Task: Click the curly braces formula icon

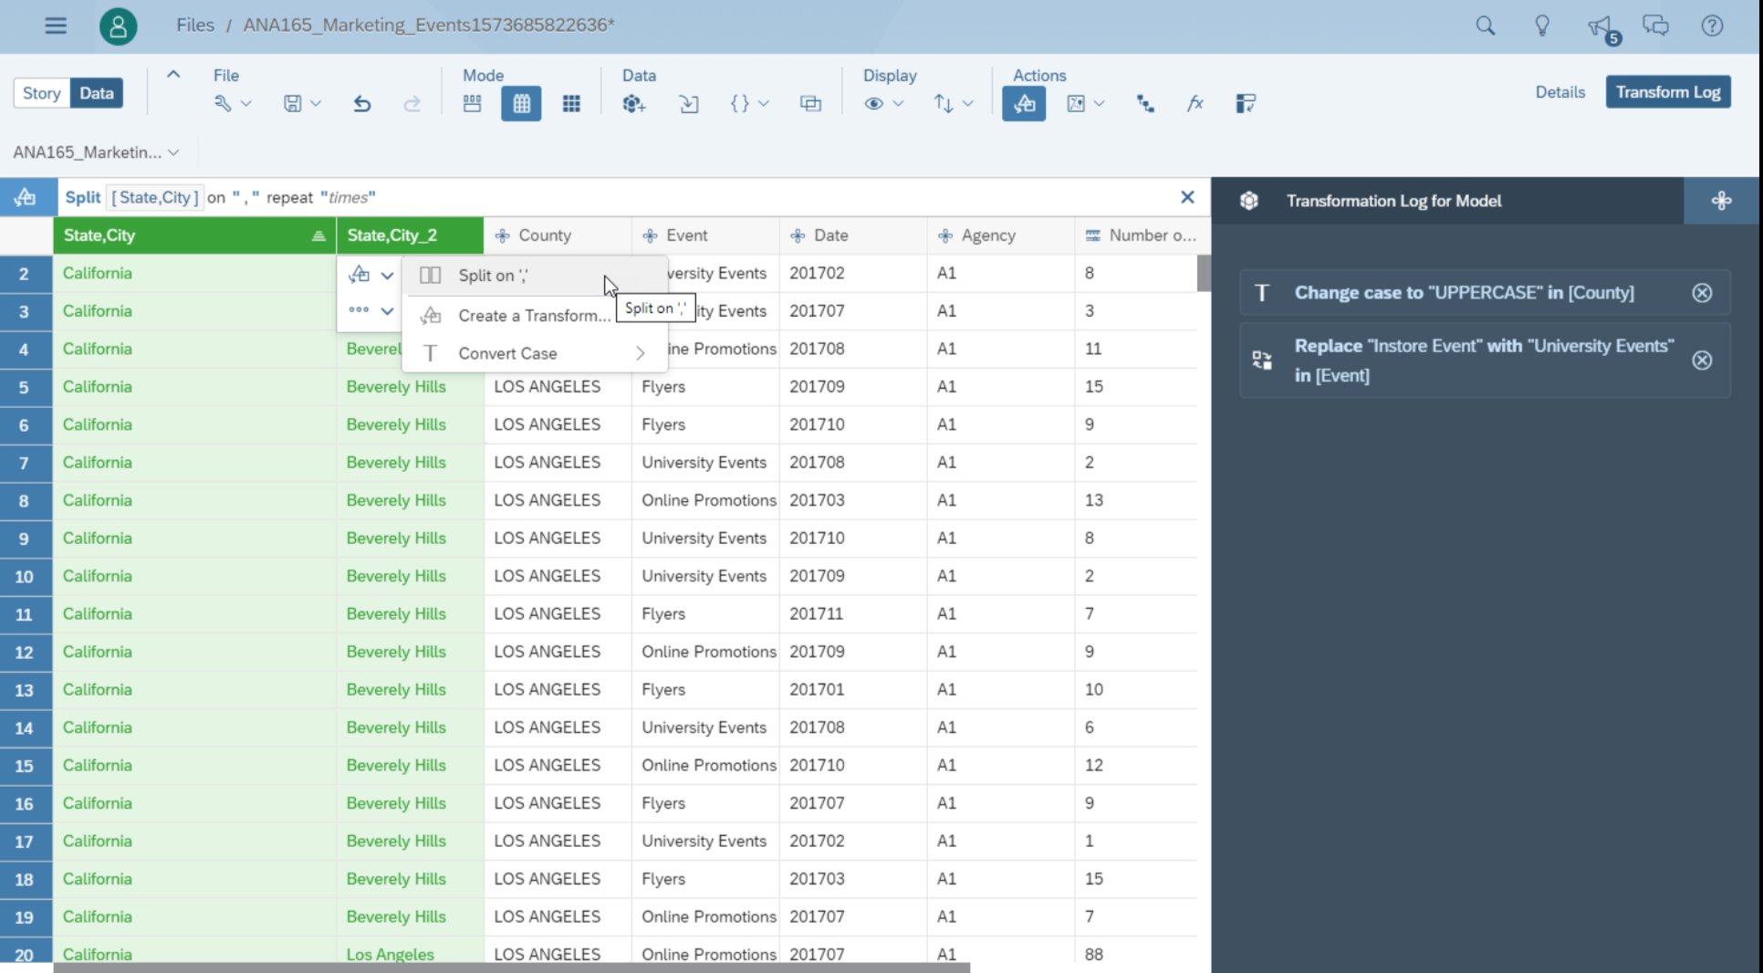Action: pos(739,103)
